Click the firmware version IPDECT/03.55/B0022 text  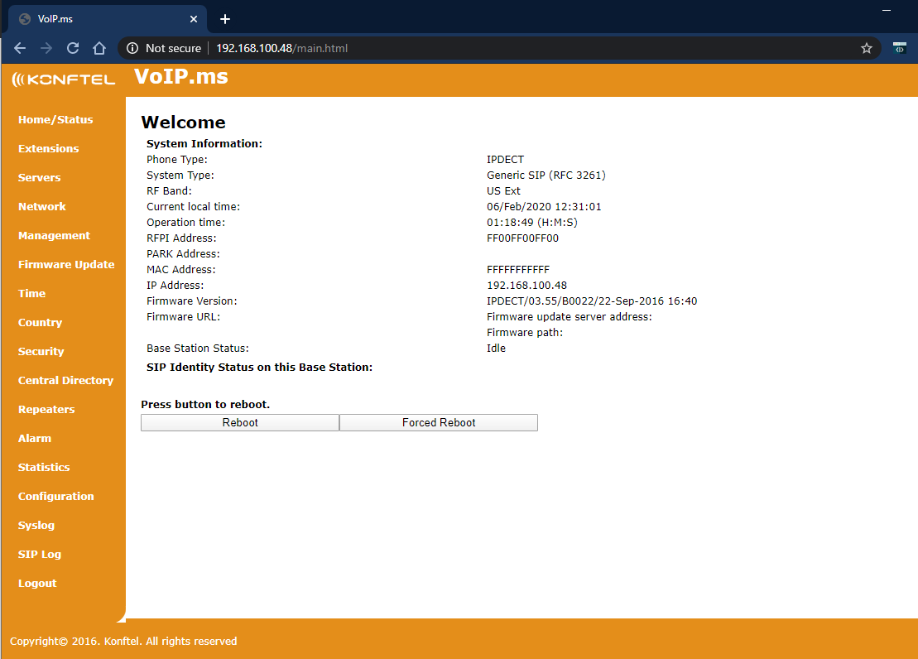tap(592, 301)
